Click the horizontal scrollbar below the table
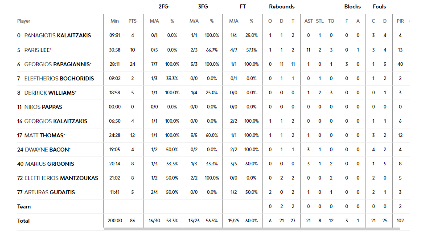423x240 pixels. (x=251, y=229)
